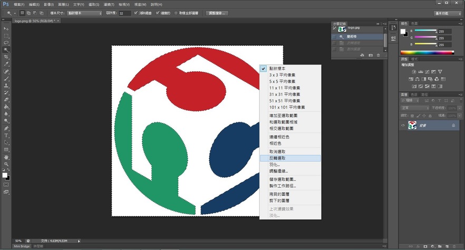
Task: Select the Crop tool
Action: 6,57
